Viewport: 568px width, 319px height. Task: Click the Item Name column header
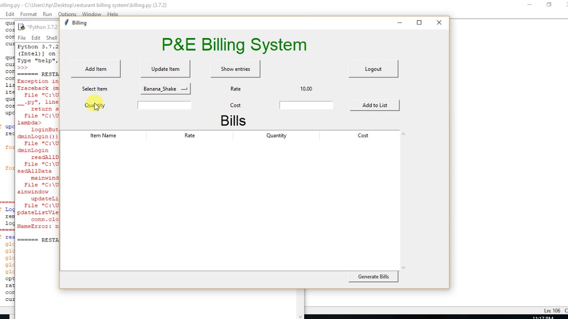point(103,136)
